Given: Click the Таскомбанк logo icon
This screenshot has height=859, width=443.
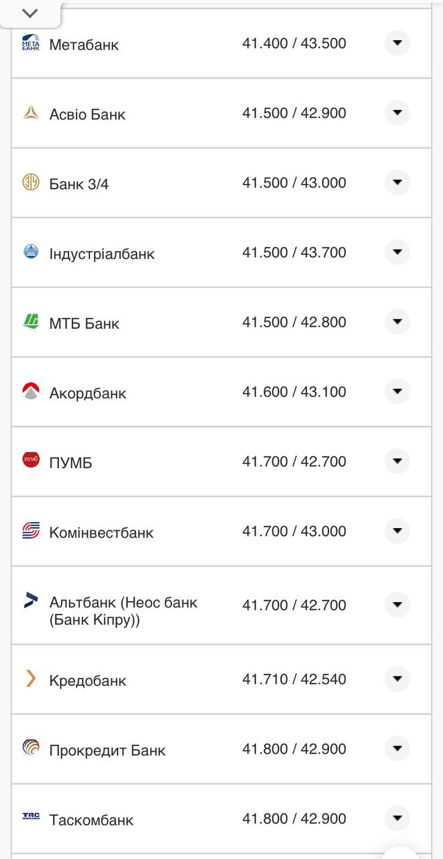Looking at the screenshot, I should click(31, 817).
